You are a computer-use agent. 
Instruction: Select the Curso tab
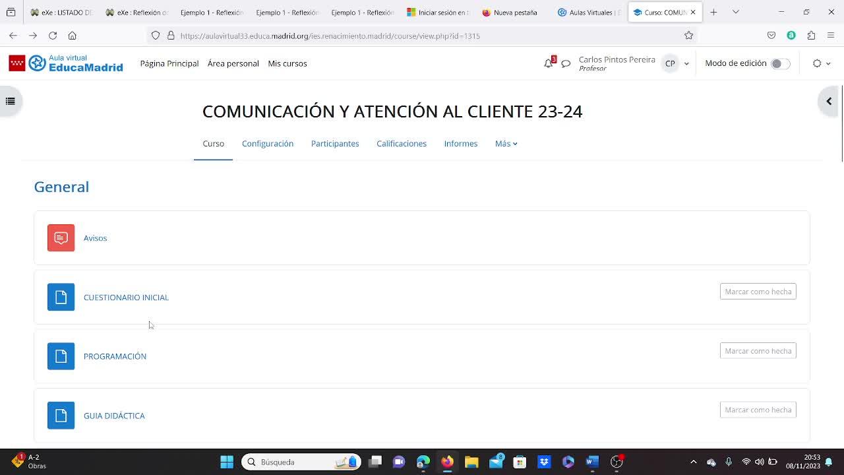tap(213, 143)
